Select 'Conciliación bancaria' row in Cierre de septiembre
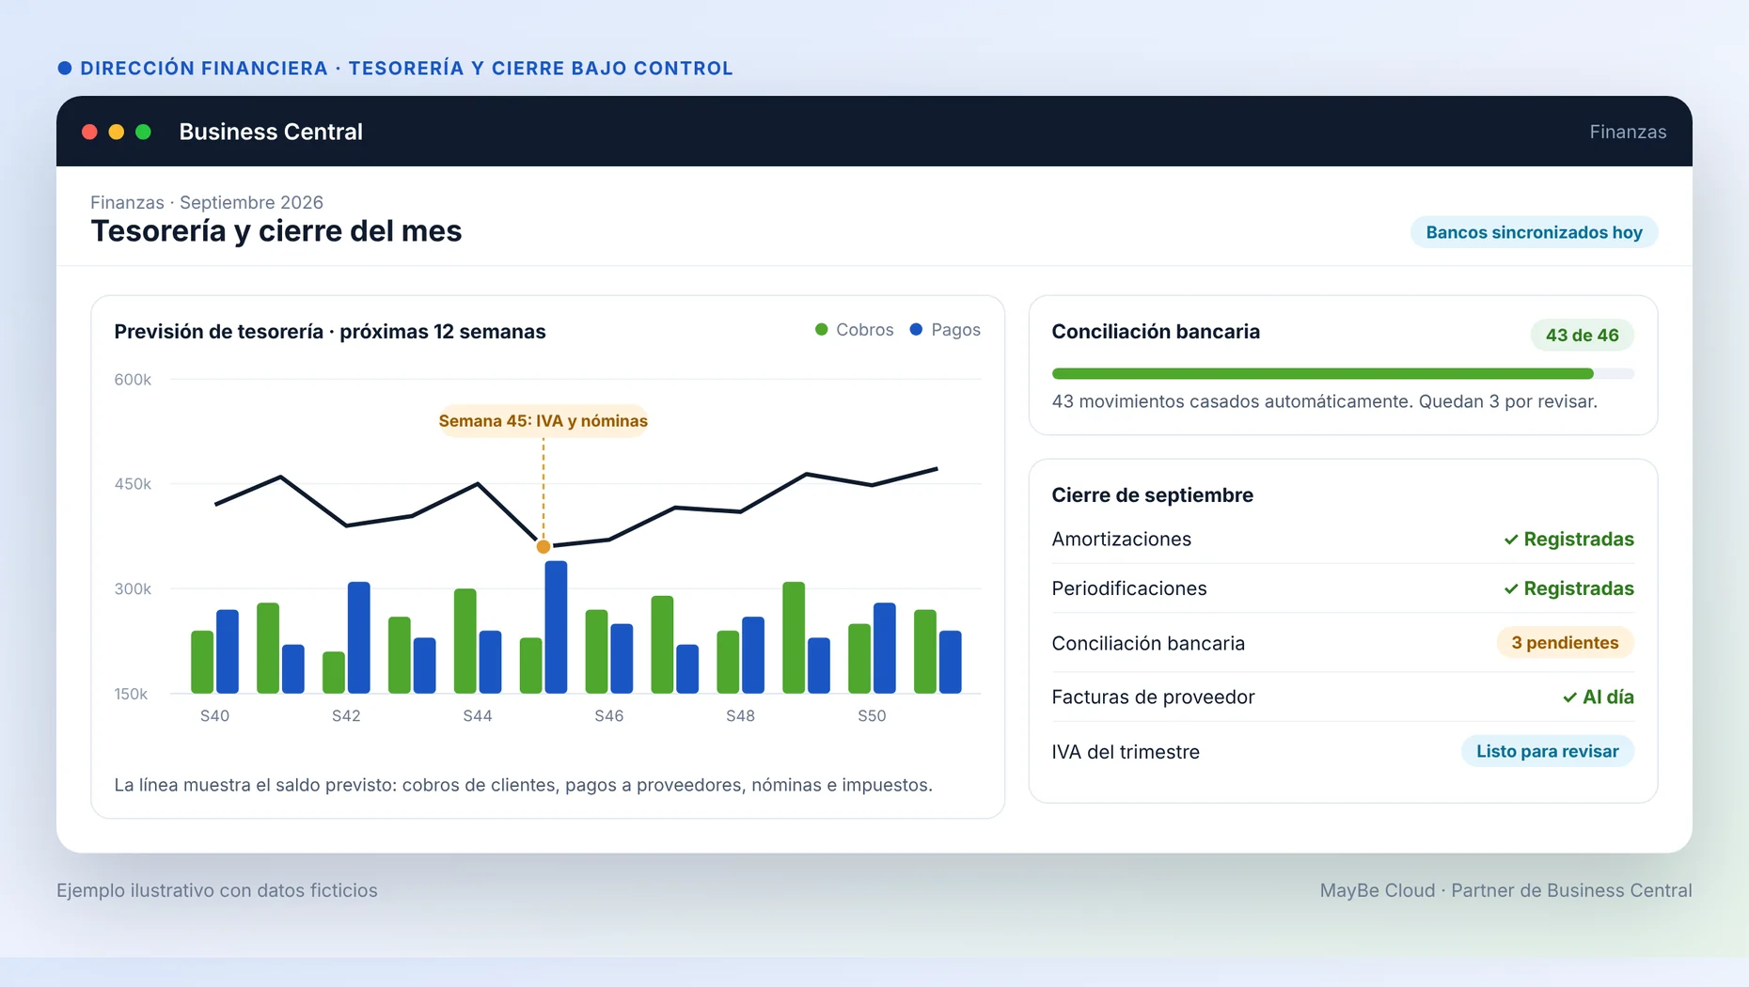Viewport: 1749px width, 987px height. pos(1343,643)
